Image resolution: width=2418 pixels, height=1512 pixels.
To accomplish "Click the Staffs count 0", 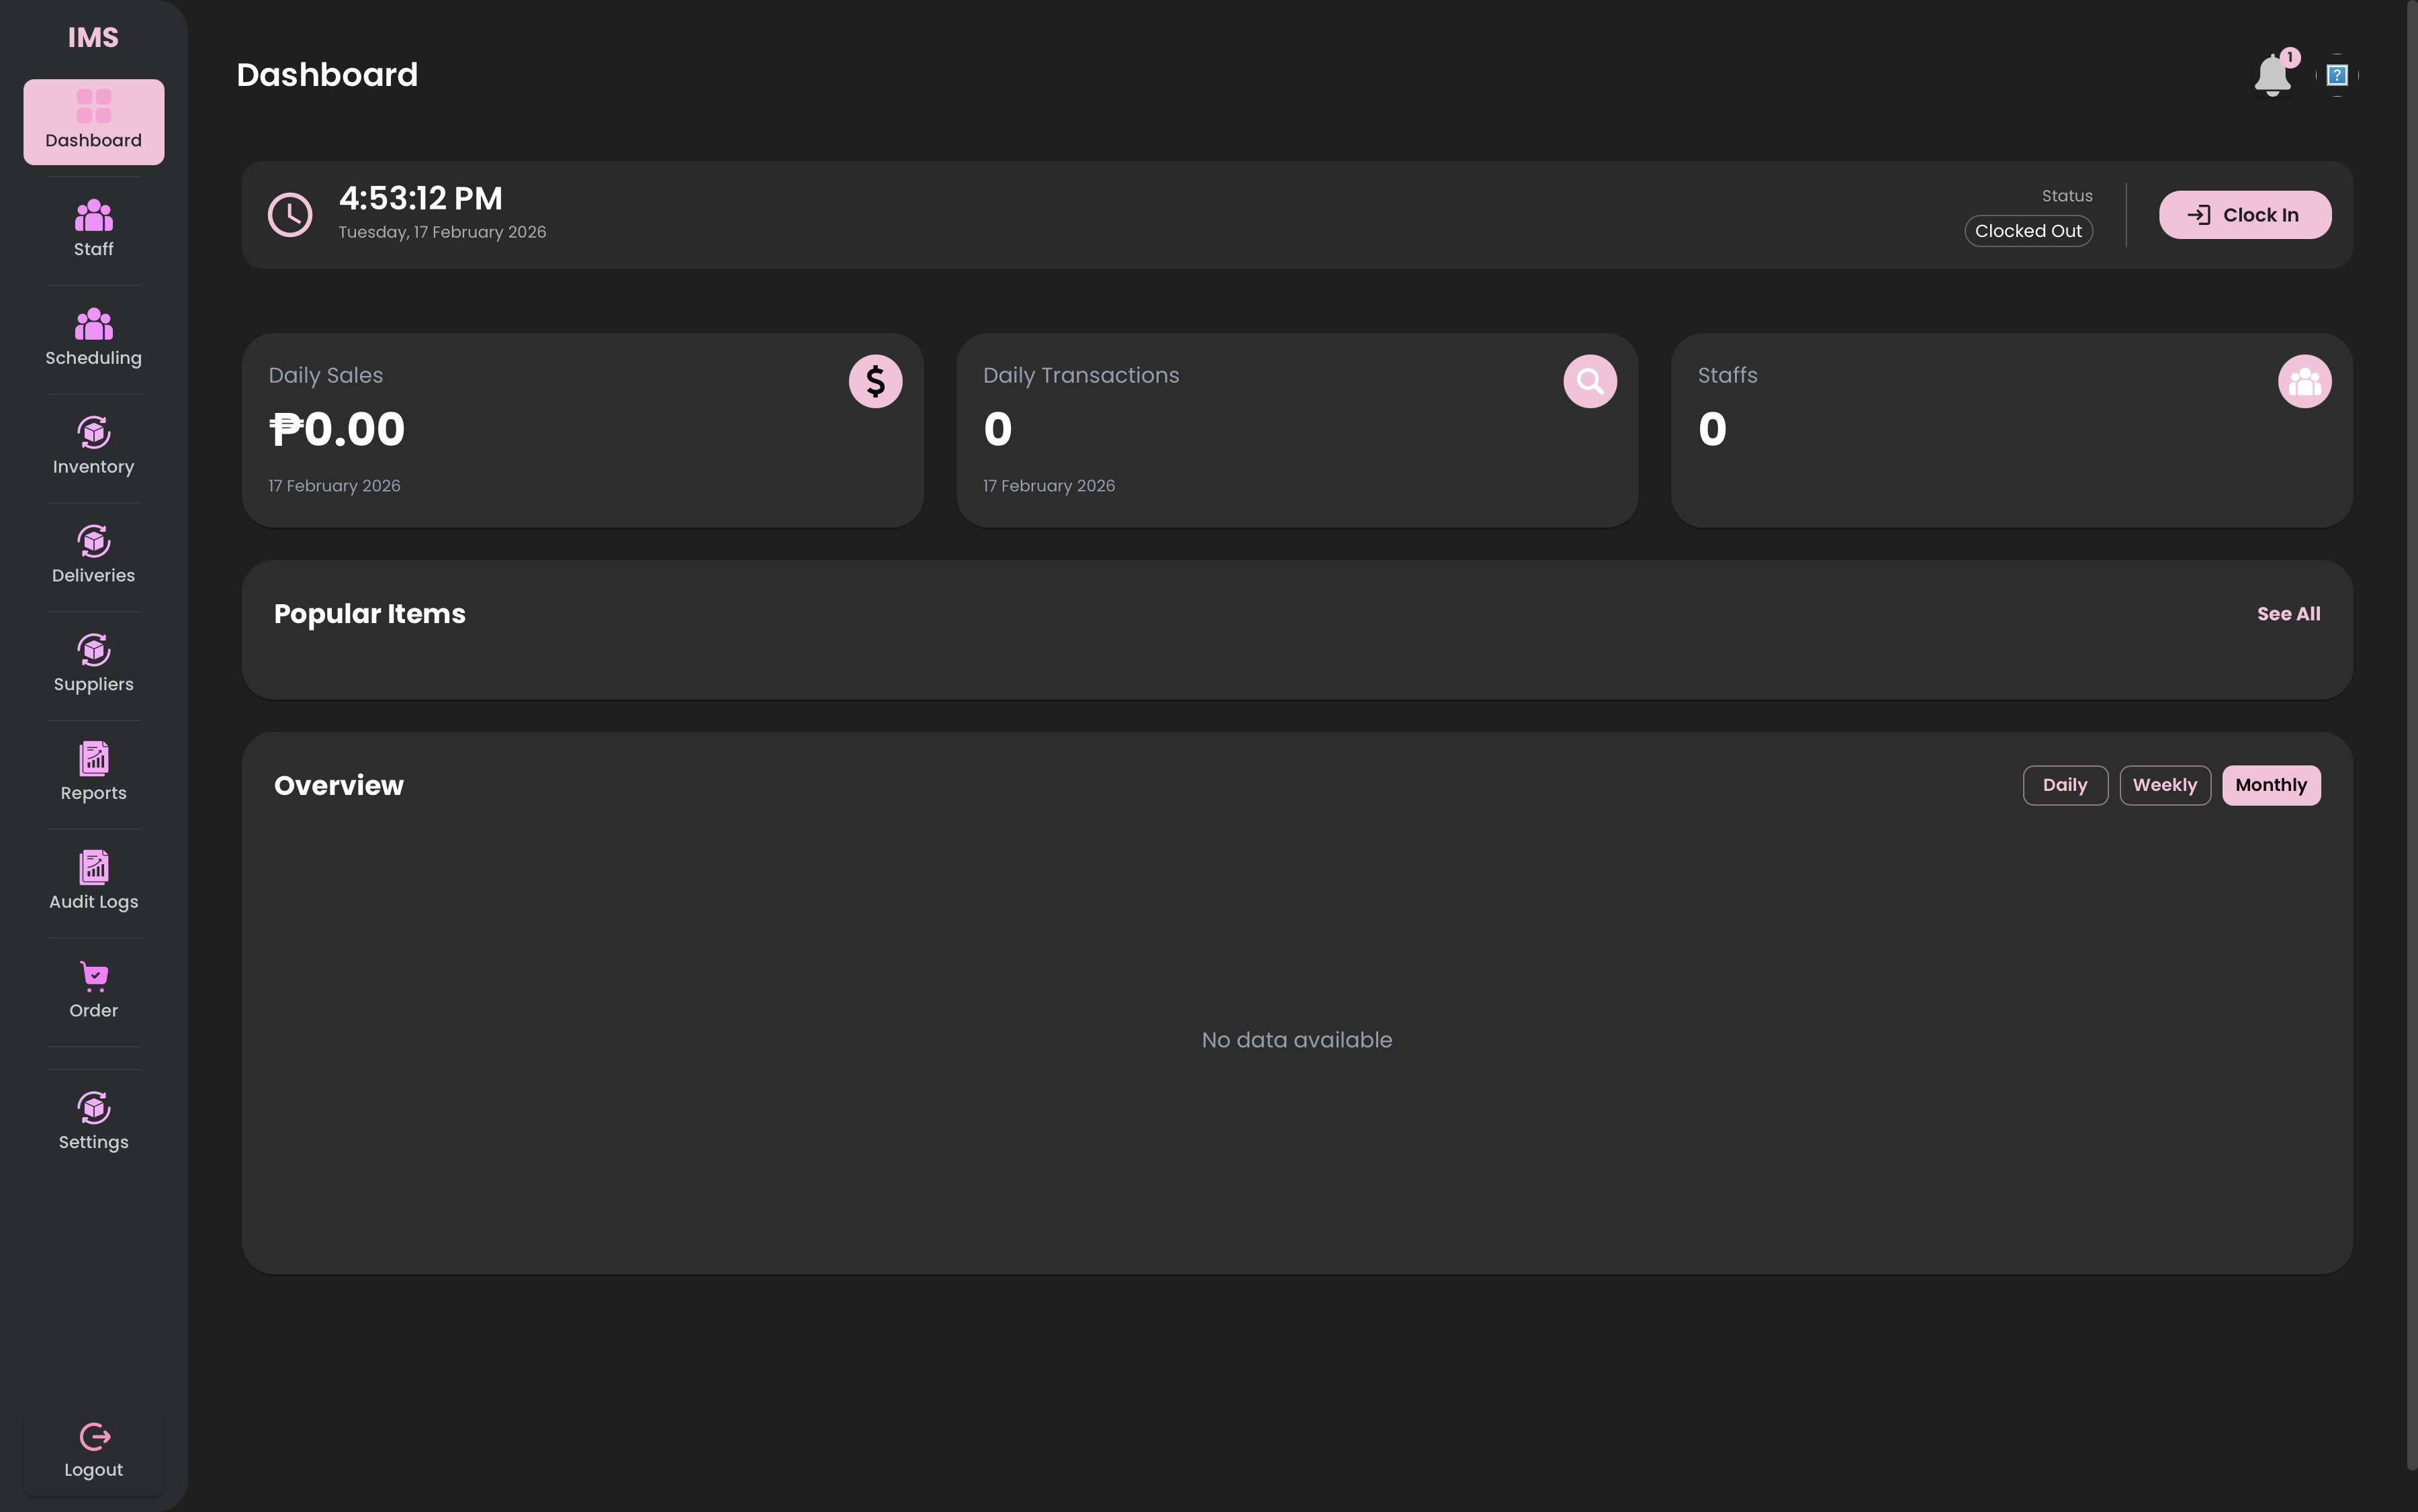I will [x=1711, y=430].
